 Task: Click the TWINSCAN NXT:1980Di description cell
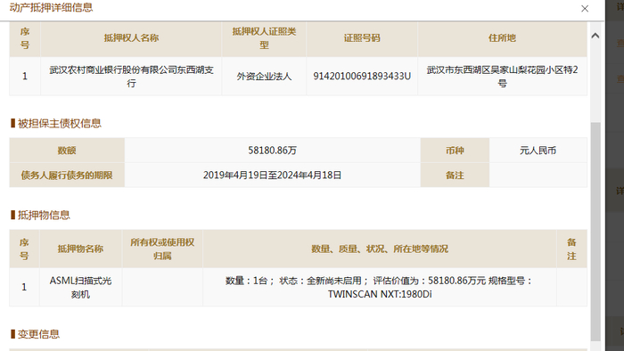coord(380,288)
